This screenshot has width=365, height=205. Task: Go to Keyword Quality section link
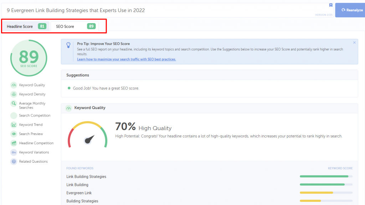coord(32,85)
